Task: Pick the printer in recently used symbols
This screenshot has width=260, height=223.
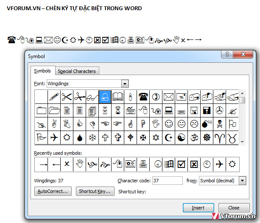Action: coord(143,164)
